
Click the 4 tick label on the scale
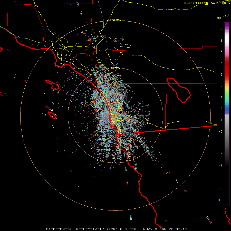(x=222, y=63)
